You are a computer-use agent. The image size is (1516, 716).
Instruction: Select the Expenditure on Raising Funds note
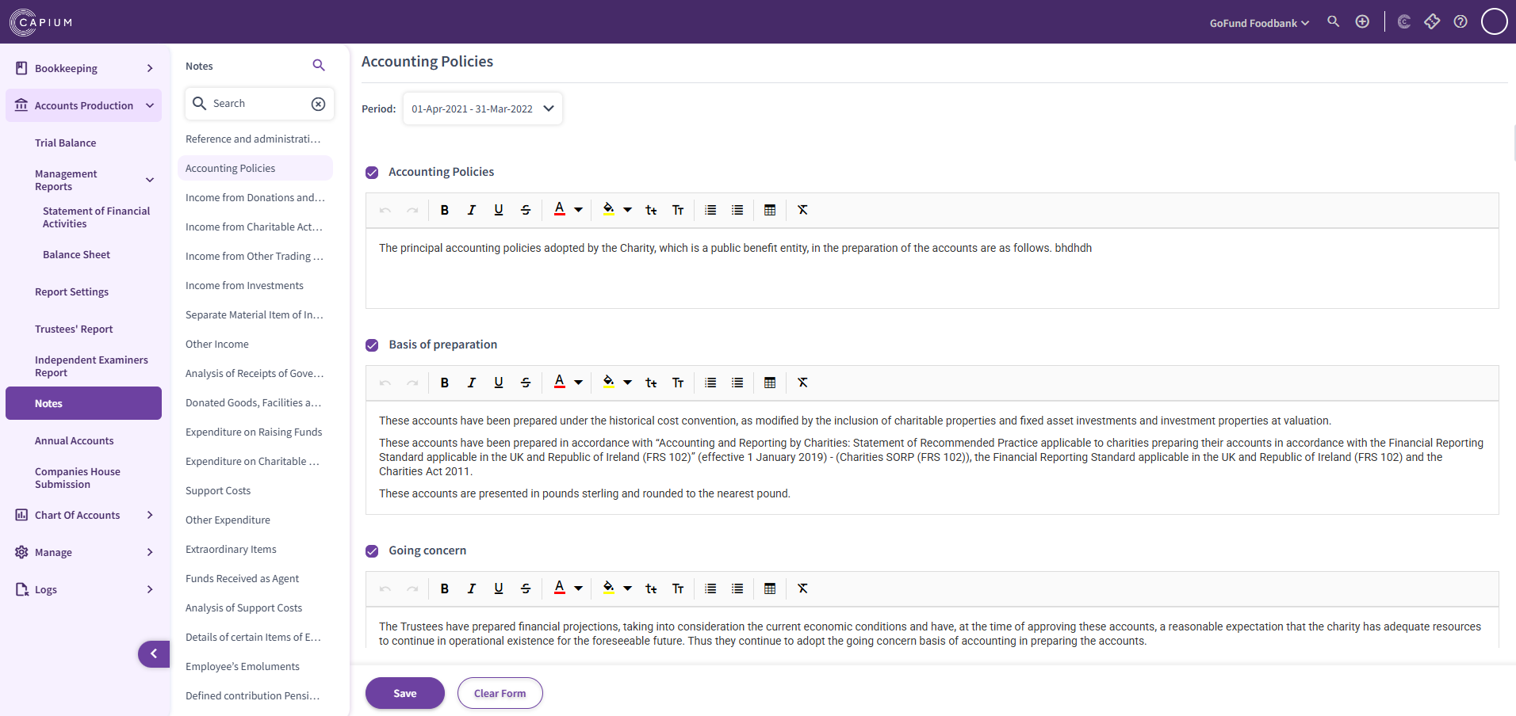click(254, 432)
